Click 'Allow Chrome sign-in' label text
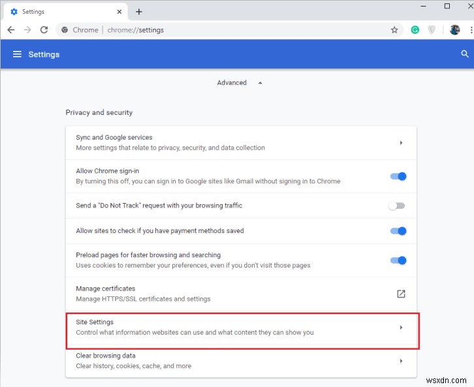This screenshot has width=474, height=387. (x=107, y=171)
